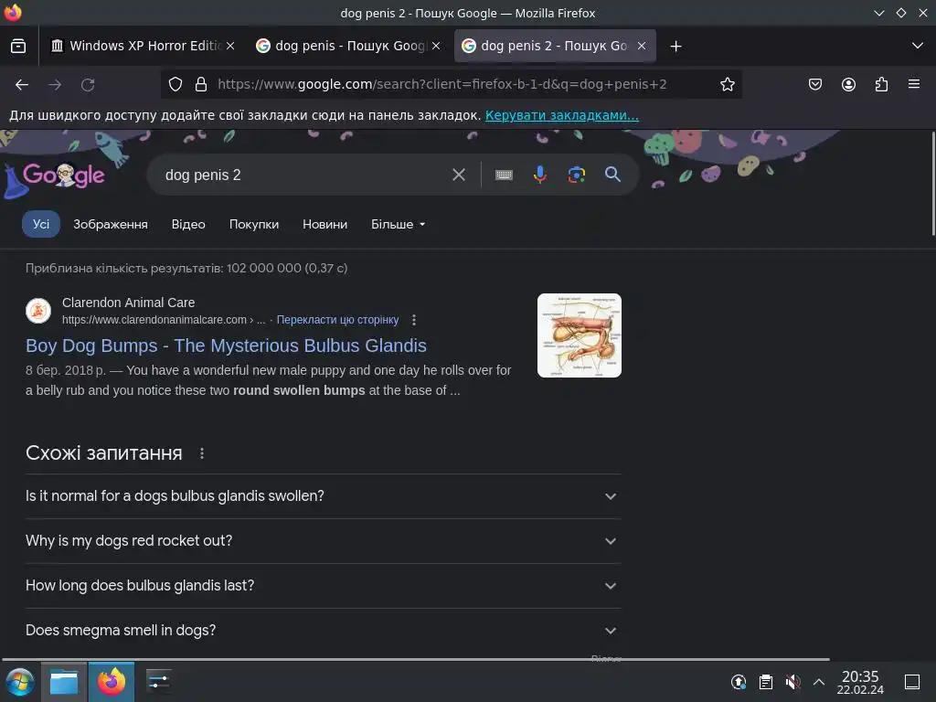This screenshot has height=702, width=936.
Task: Save page to Pocket
Action: coord(814,84)
